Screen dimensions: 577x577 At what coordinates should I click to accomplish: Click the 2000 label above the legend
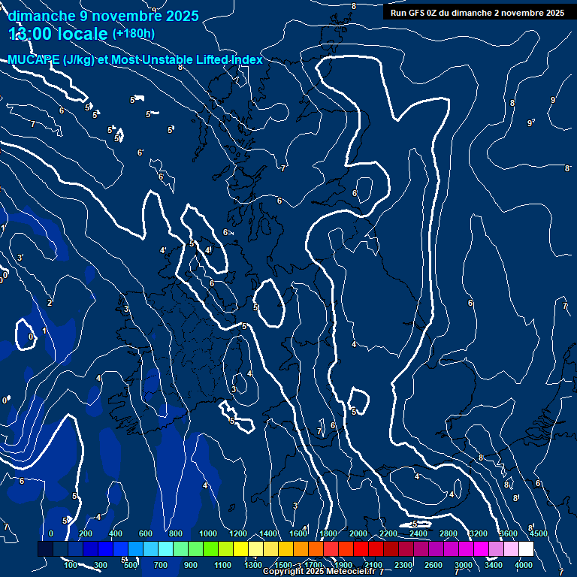tap(358, 533)
